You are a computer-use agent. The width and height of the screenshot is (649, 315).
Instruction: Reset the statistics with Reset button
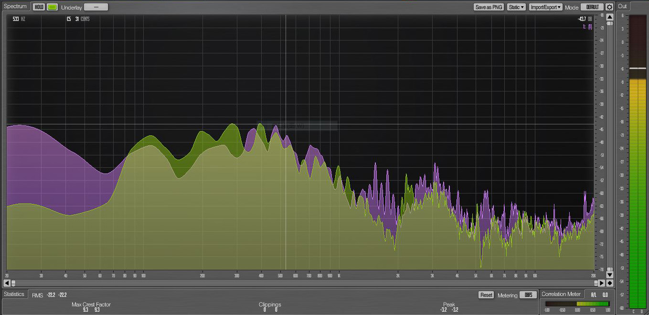tap(486, 295)
